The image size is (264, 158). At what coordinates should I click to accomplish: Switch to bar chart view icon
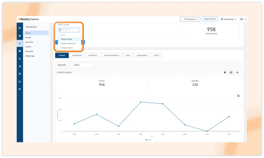[237, 72]
